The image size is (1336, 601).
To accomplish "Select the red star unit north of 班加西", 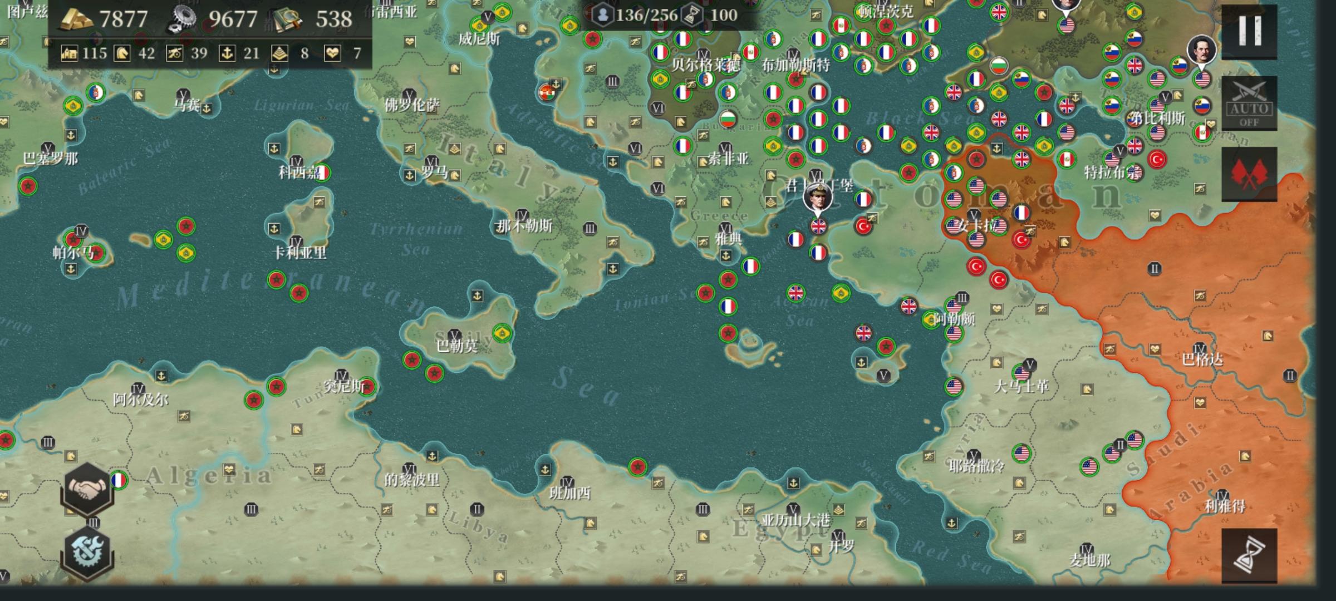I will coord(638,466).
